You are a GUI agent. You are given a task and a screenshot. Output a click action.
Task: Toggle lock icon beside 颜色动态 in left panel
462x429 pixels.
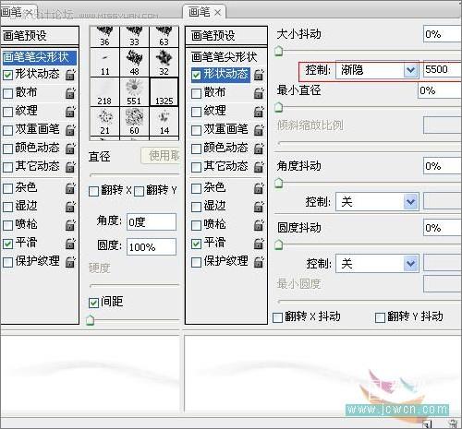(x=70, y=149)
